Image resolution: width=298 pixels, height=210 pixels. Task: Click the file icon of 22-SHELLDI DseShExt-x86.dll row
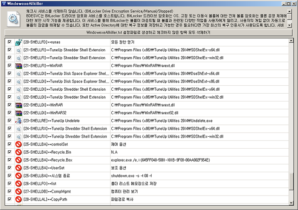[19, 82]
